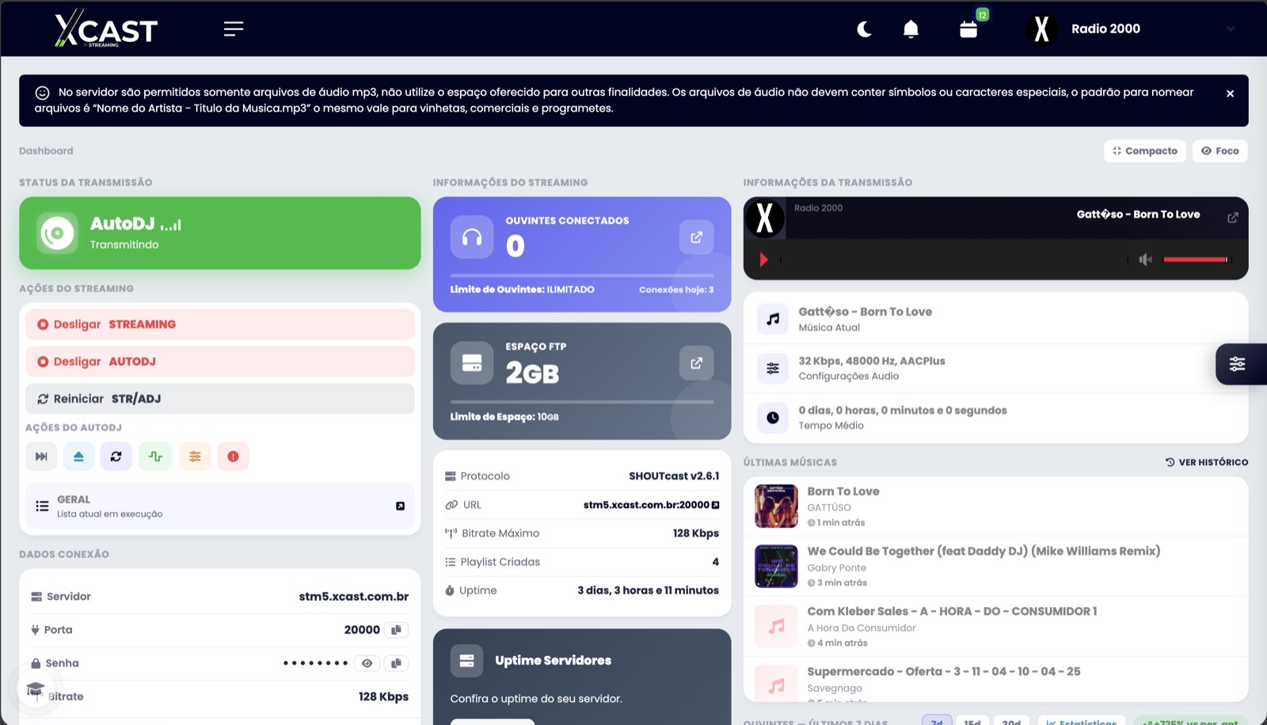The image size is (1267, 725).
Task: Click the SHOUTcast v2.6.1 protocol value
Action: pyautogui.click(x=674, y=476)
